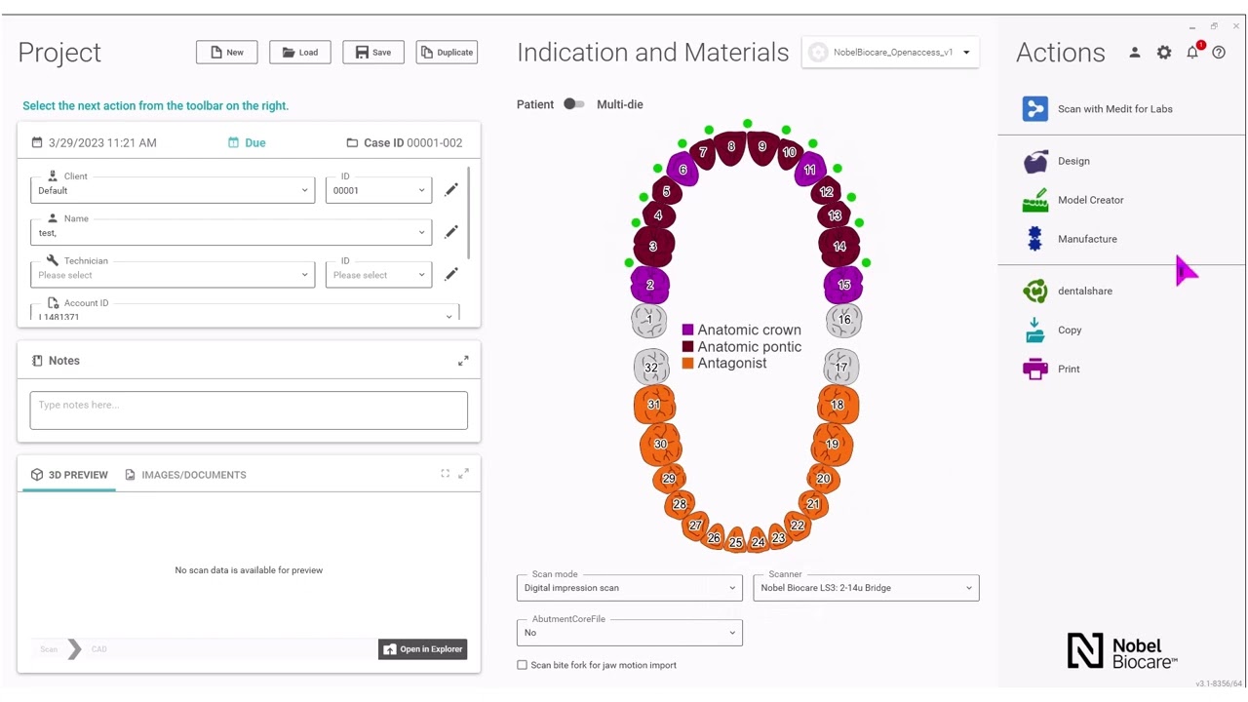Select antagonist tooth 19
Screen dimensions: 1248x702
(832, 445)
